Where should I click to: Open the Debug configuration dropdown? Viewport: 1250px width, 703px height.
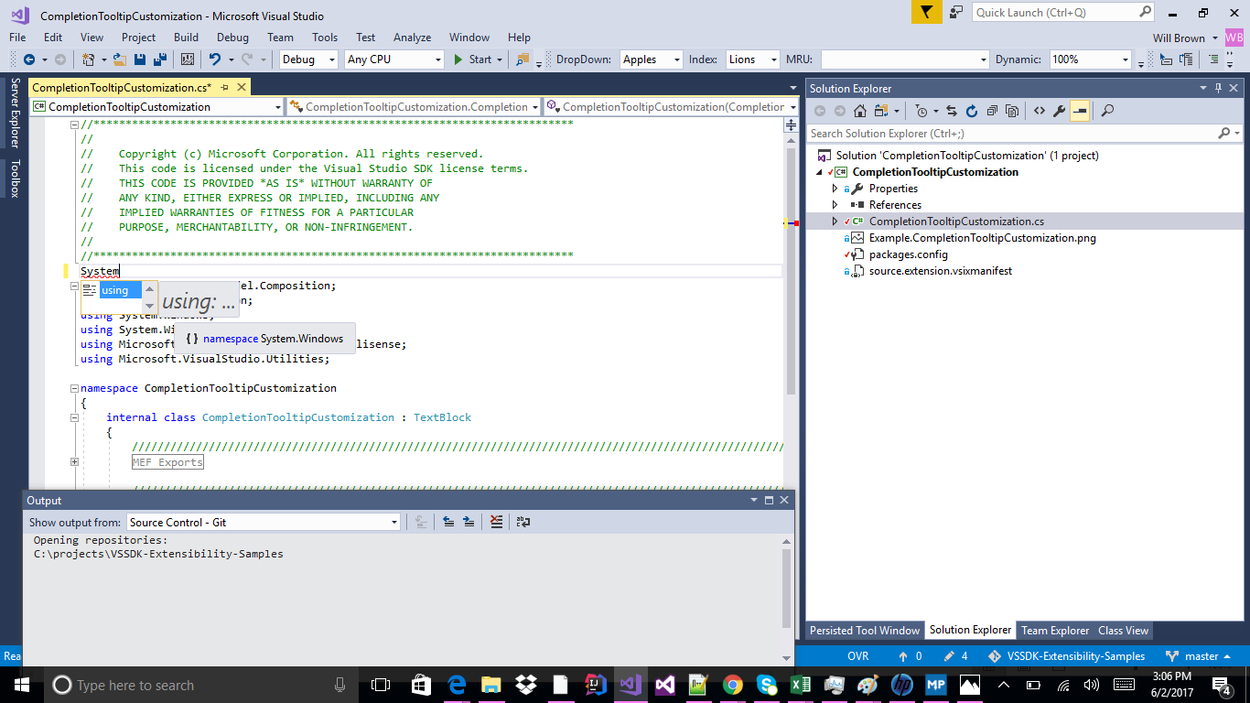click(x=309, y=59)
